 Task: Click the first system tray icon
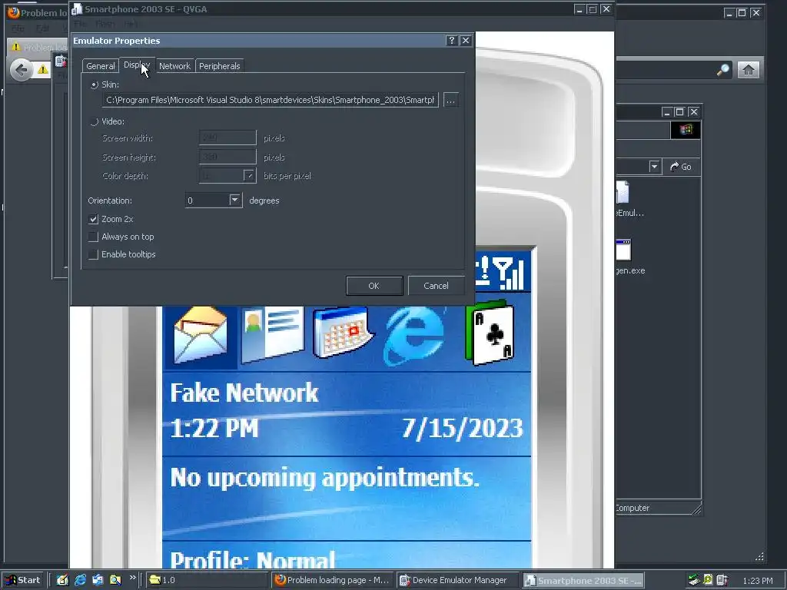pos(694,581)
